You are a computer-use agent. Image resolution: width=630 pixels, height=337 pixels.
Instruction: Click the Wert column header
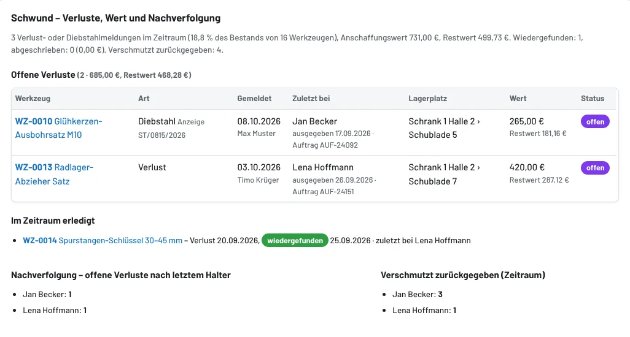(518, 98)
